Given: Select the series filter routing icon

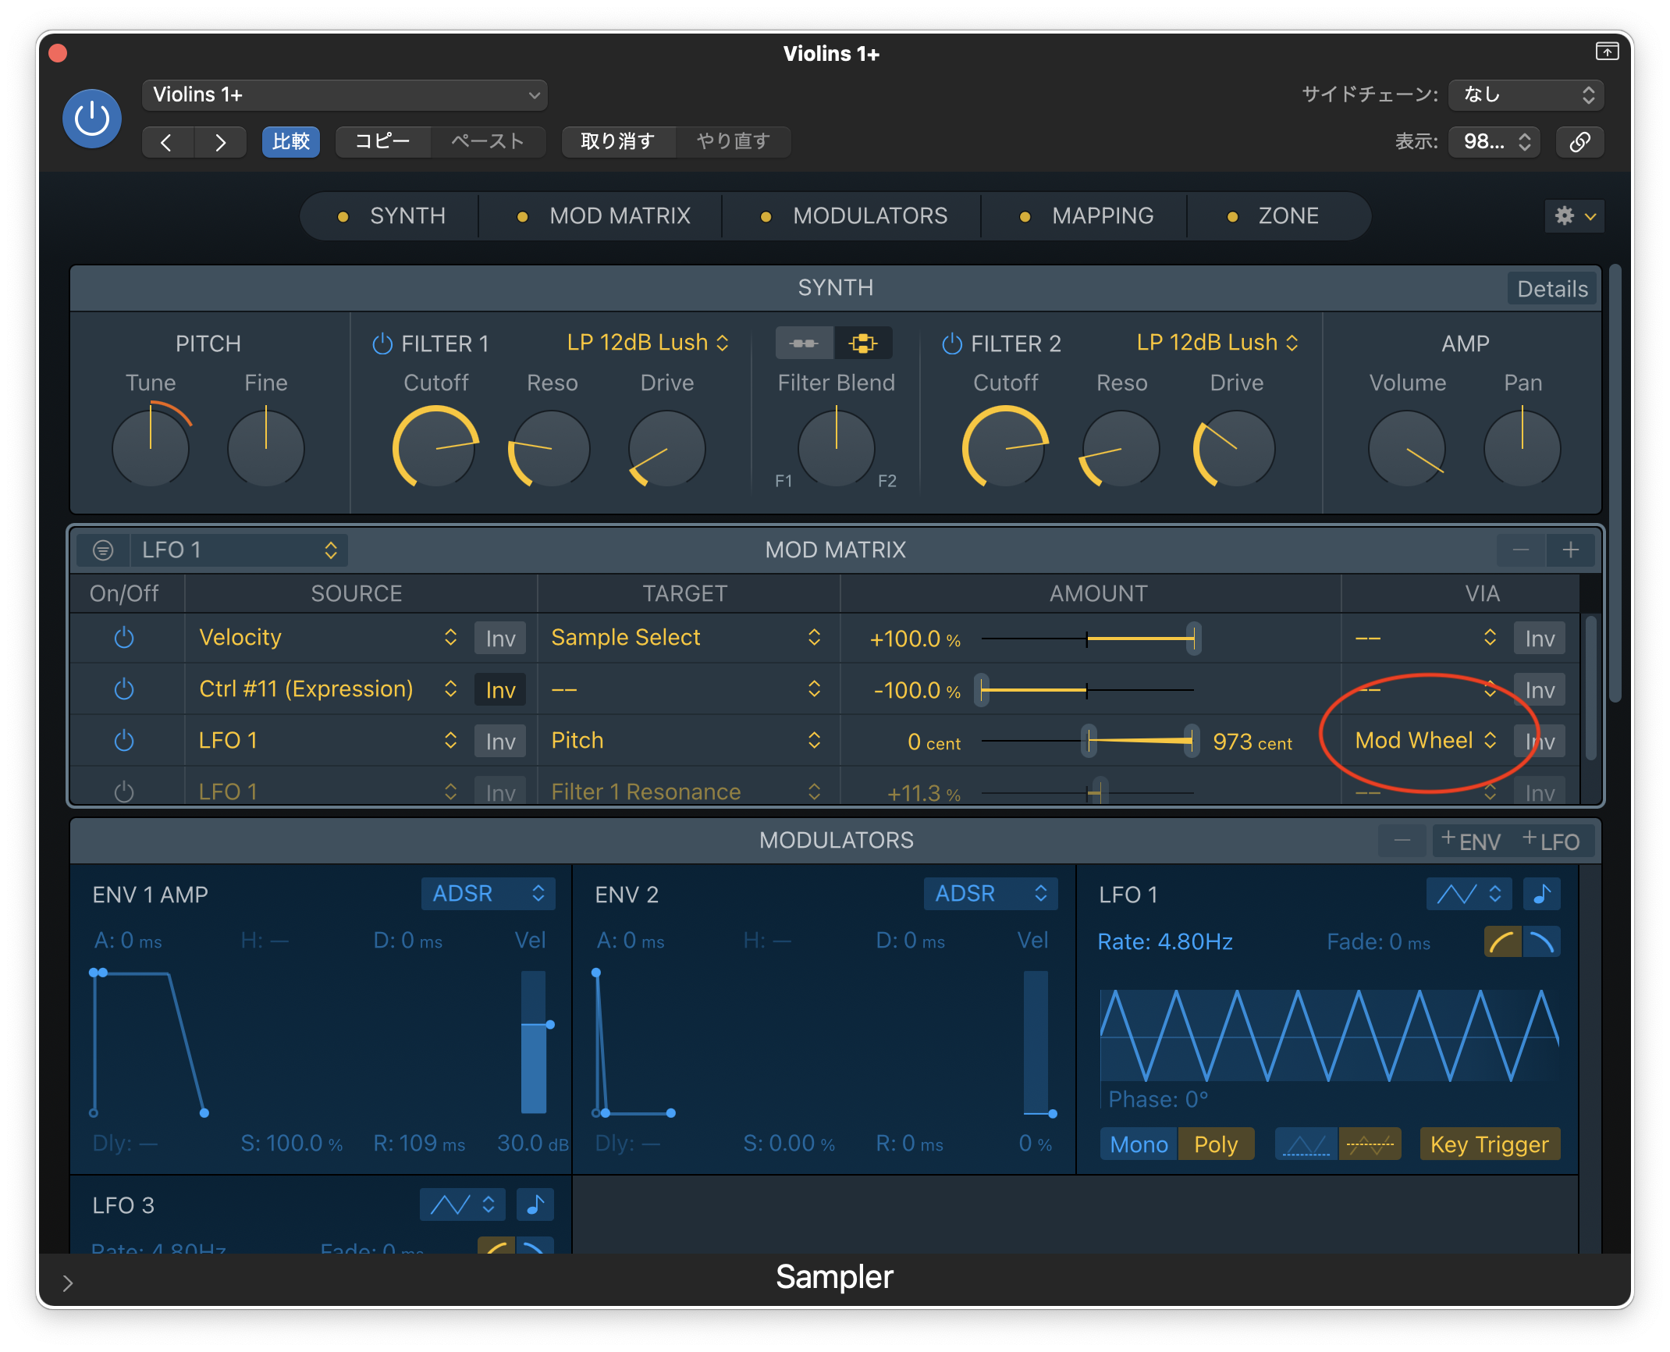Looking at the screenshot, I should click(x=804, y=343).
